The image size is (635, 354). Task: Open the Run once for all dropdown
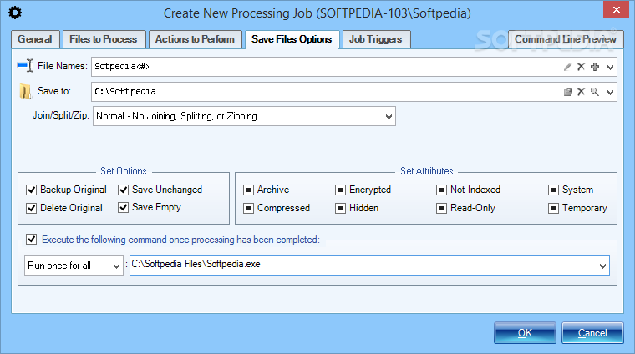click(74, 265)
